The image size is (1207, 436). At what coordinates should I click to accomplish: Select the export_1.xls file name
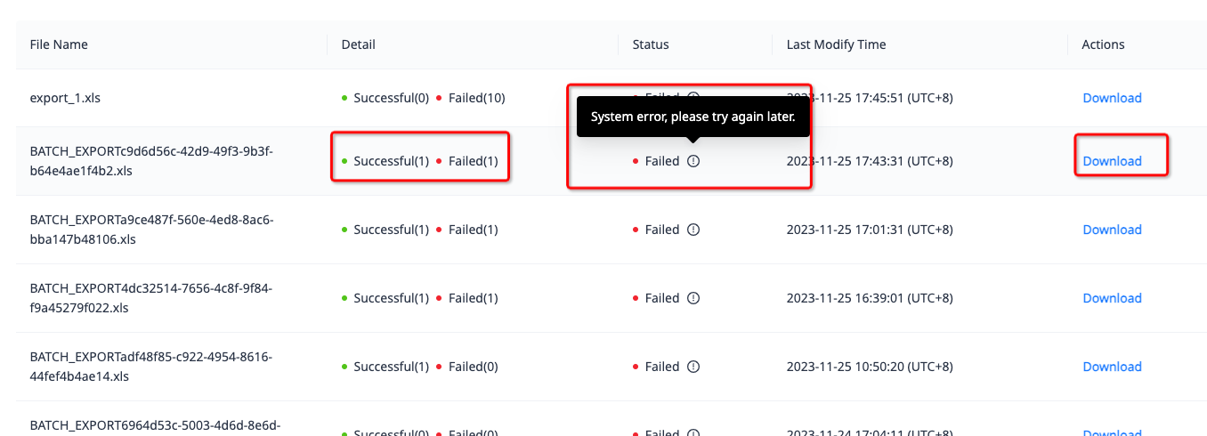[65, 98]
